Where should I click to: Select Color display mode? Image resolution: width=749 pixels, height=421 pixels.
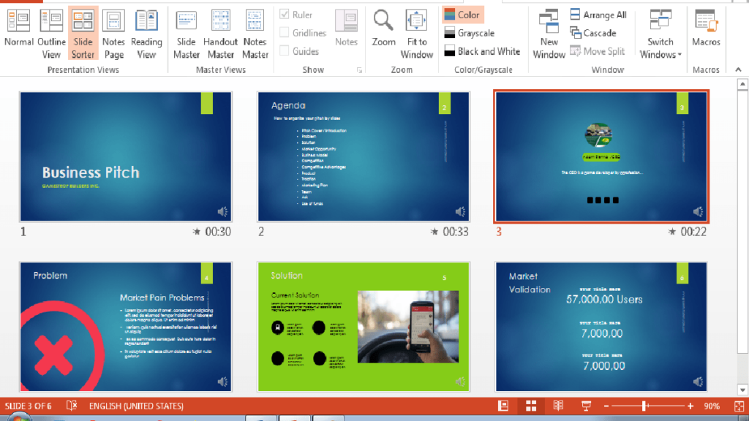[462, 15]
